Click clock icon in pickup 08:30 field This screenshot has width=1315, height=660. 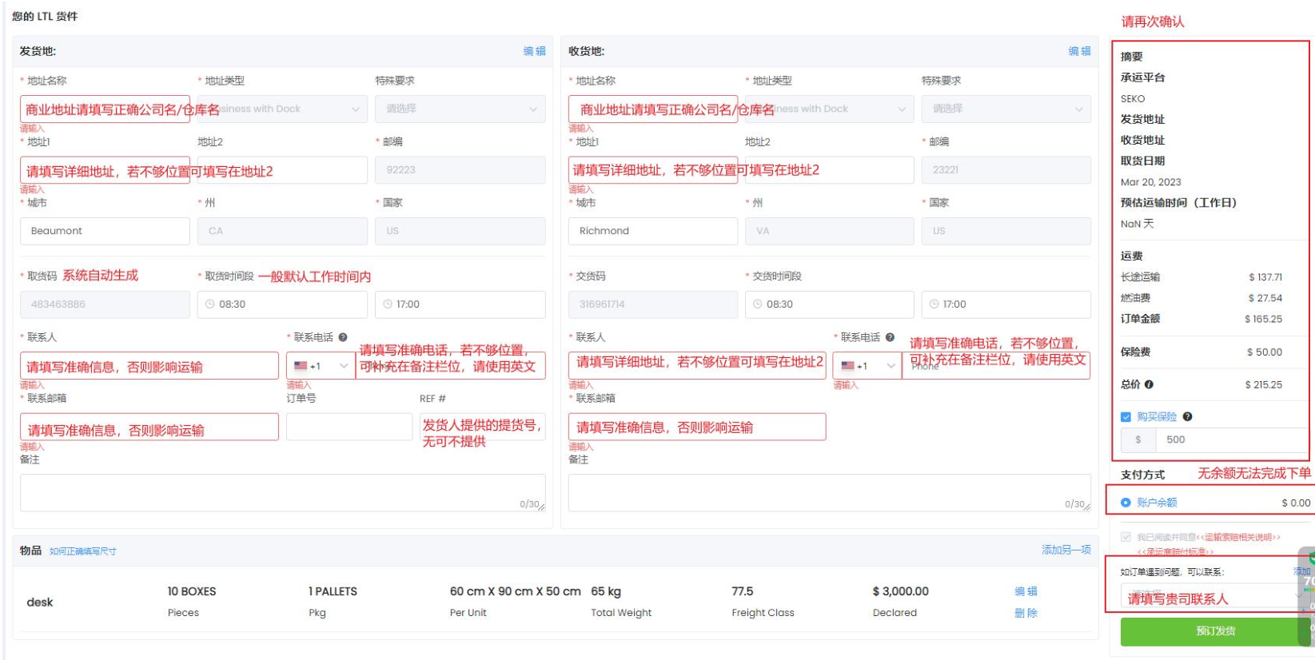tap(210, 304)
